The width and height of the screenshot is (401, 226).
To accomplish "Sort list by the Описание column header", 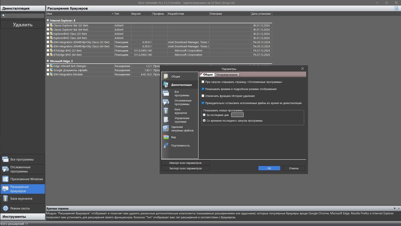I will click(230, 14).
